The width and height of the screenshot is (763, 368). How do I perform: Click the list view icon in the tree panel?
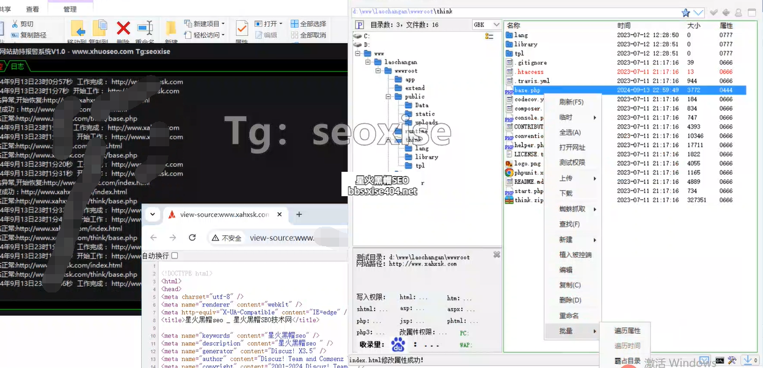pos(489,36)
